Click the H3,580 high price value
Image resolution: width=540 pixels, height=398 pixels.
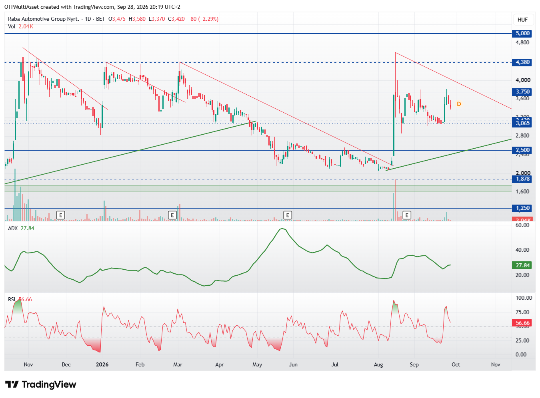pos(137,19)
